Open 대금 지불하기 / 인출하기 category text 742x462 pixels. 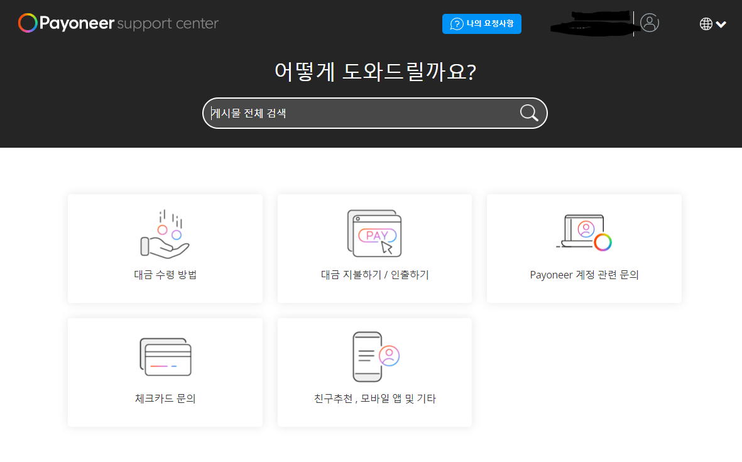375,275
